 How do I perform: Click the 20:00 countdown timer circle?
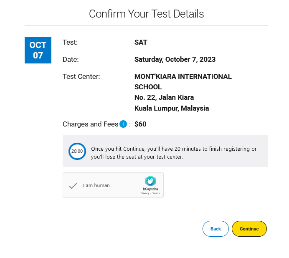77,151
